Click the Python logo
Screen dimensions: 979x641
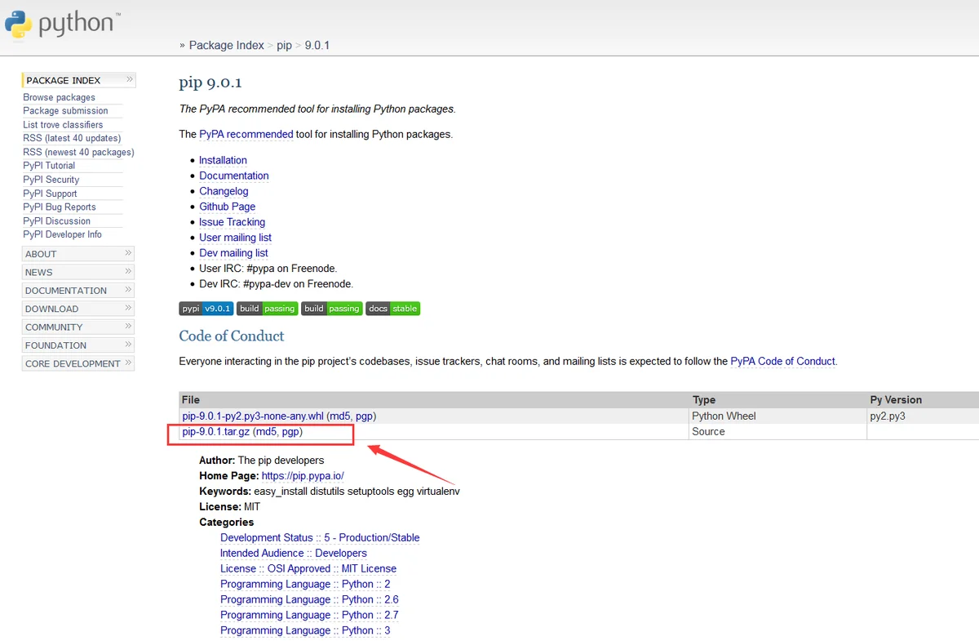tap(64, 24)
